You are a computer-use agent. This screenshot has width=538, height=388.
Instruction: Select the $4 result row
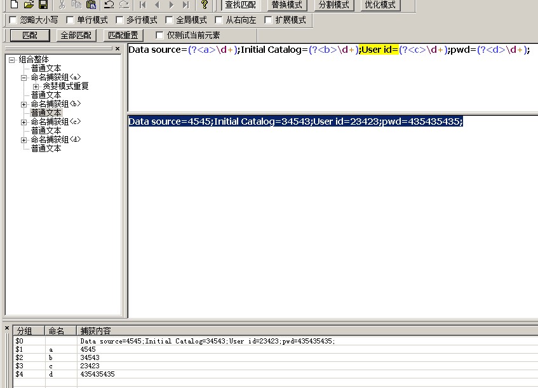click(x=276, y=374)
